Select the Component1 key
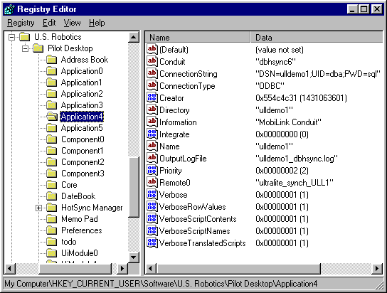 [83, 151]
